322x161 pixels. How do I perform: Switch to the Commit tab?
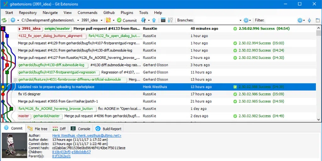[x=13, y=128]
